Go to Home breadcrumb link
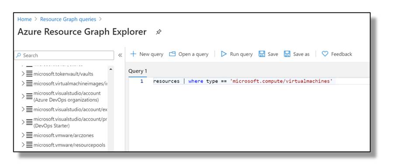 point(24,19)
